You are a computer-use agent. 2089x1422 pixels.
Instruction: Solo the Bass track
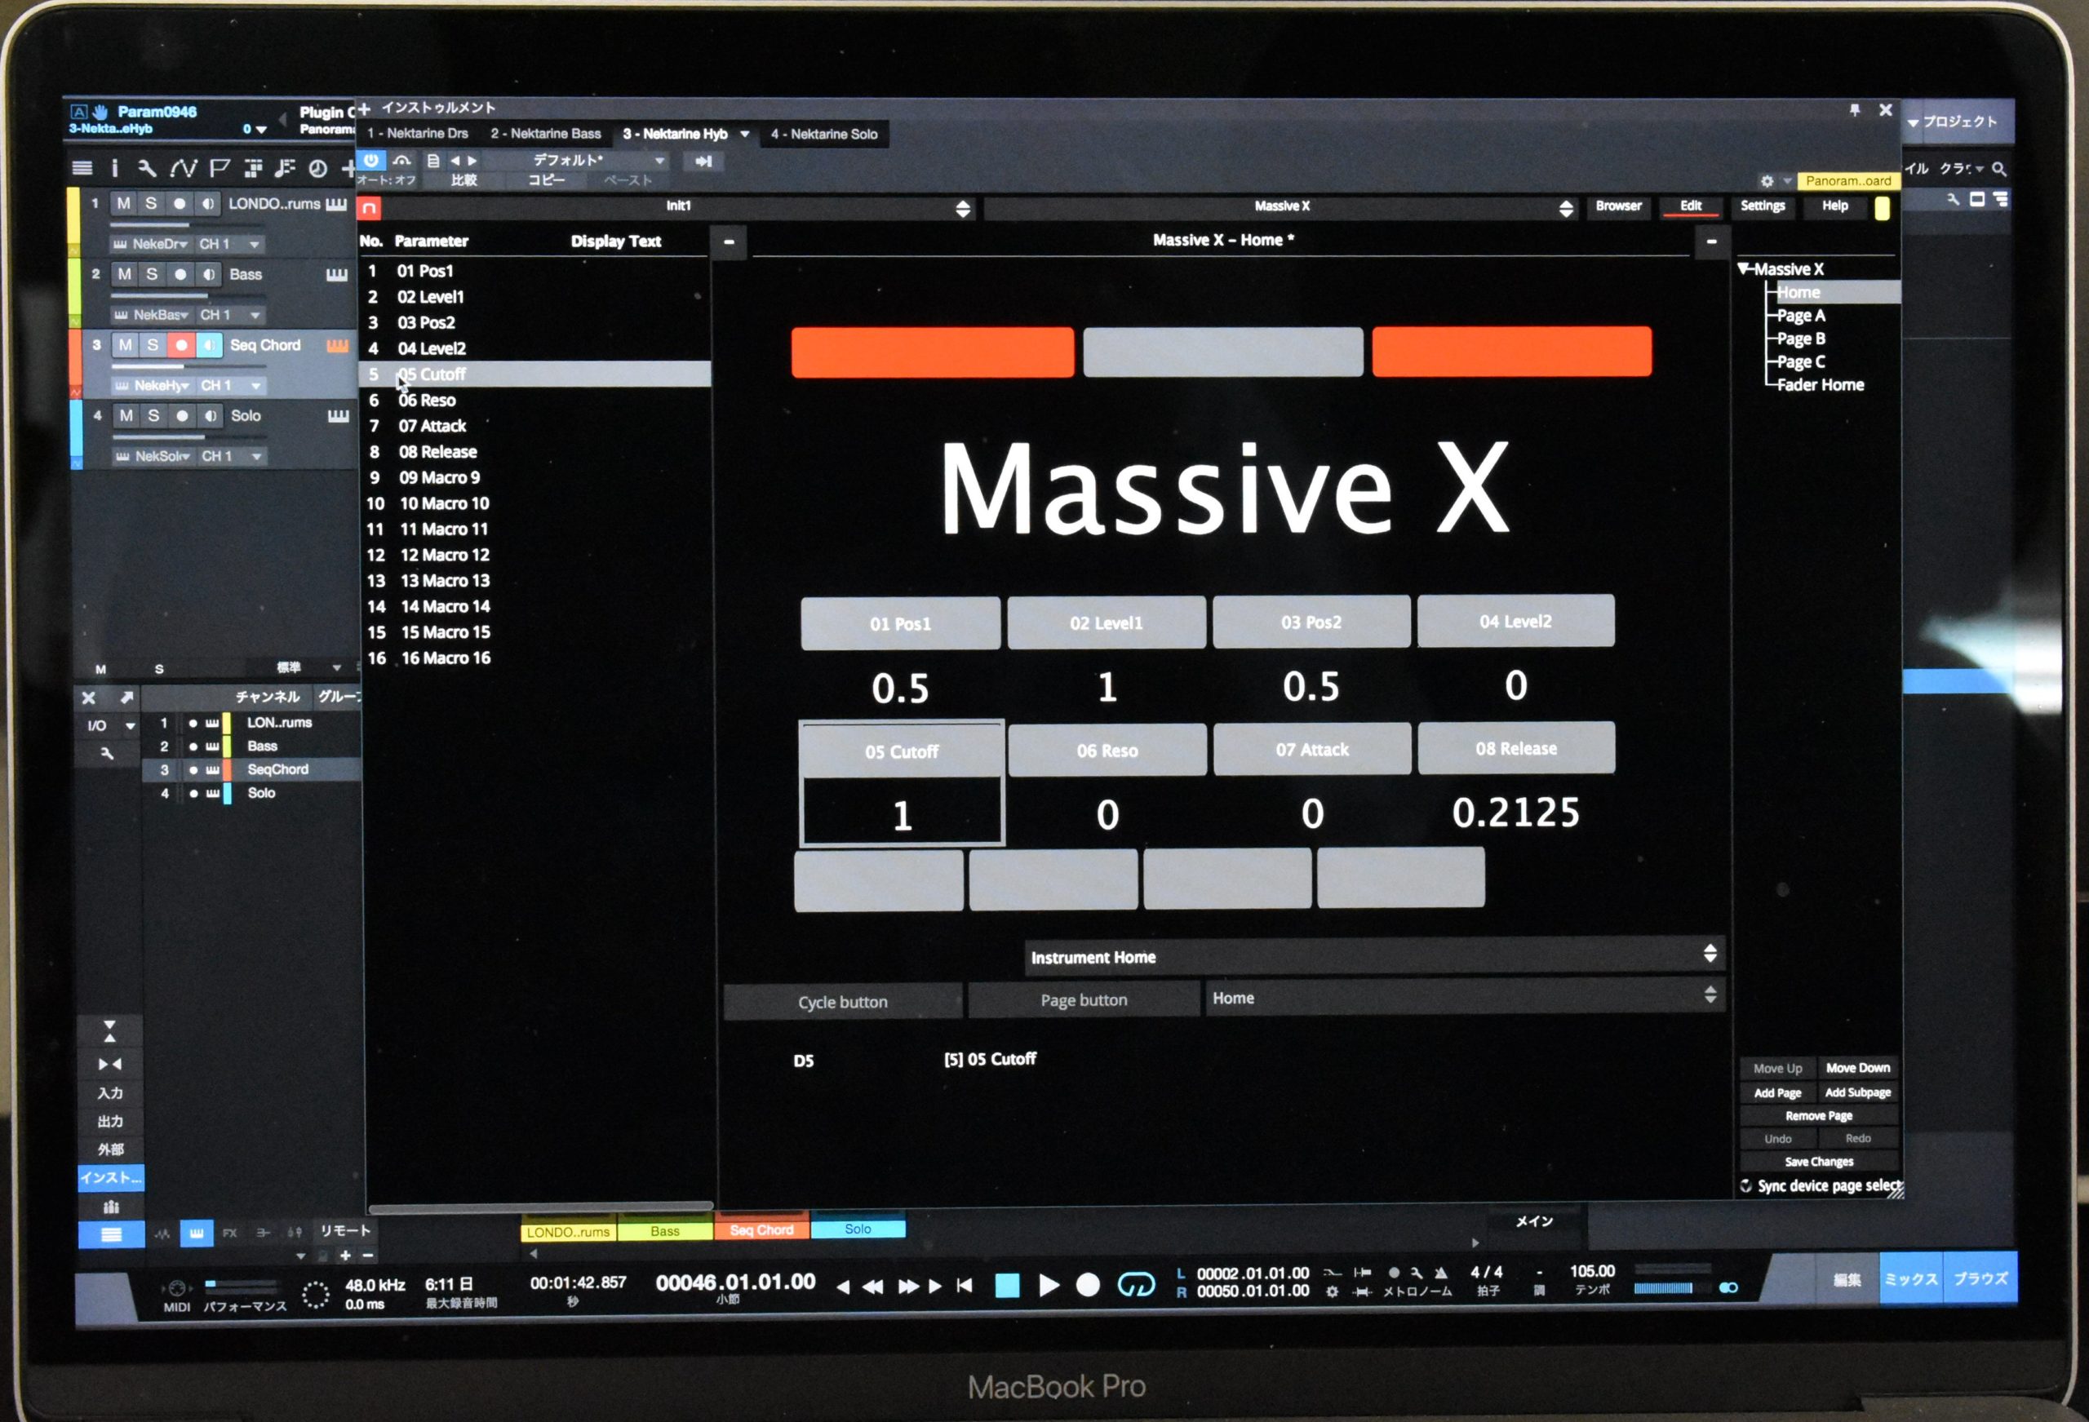coord(152,274)
